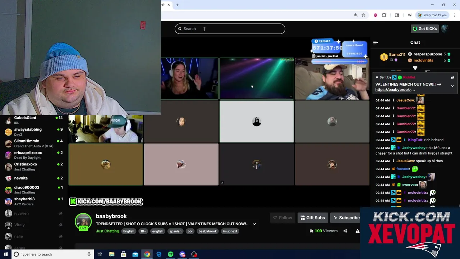Open offline Vitaly channel in sidebar
The image size is (460, 259).
pos(34,225)
